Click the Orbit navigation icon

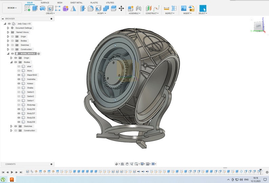(117, 164)
